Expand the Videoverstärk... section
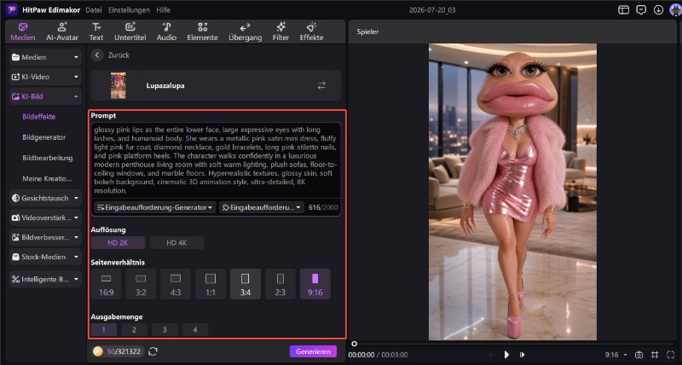Image resolution: width=682 pixels, height=365 pixels. tap(45, 217)
